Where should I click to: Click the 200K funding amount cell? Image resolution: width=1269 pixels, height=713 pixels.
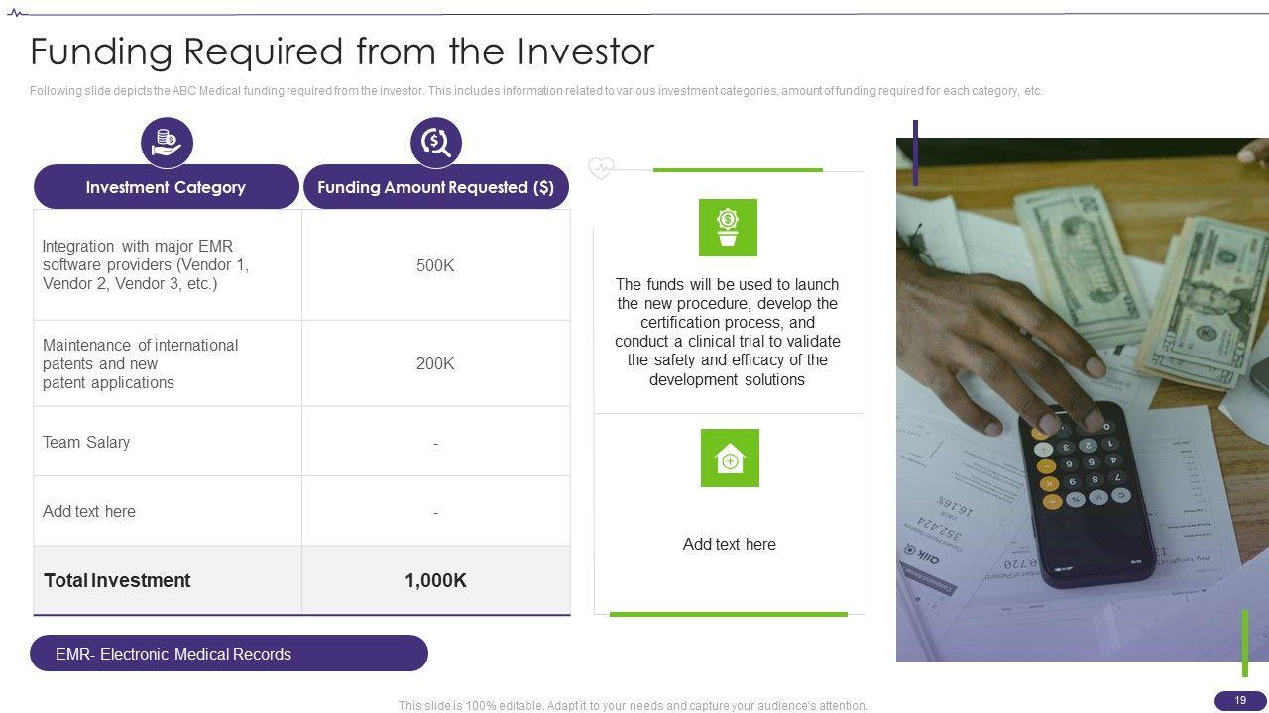[435, 363]
